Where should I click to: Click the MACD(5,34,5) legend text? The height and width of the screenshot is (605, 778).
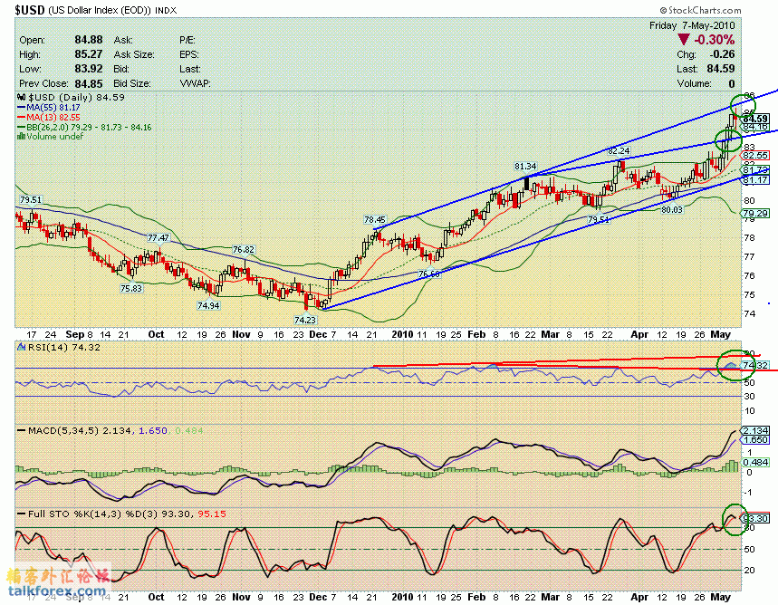click(64, 431)
